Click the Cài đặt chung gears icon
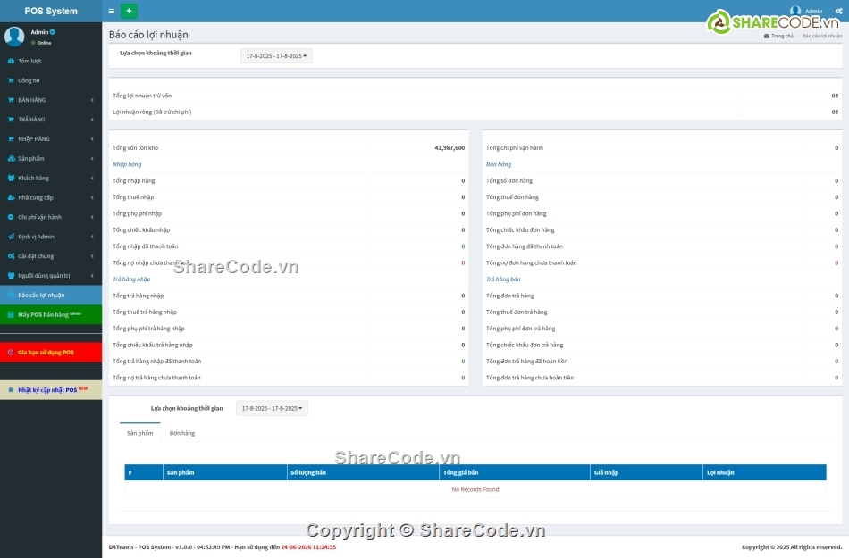The image size is (849, 558). pos(11,256)
